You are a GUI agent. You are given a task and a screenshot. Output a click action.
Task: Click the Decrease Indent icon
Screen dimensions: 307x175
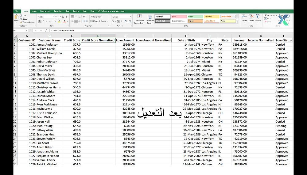[84, 21]
